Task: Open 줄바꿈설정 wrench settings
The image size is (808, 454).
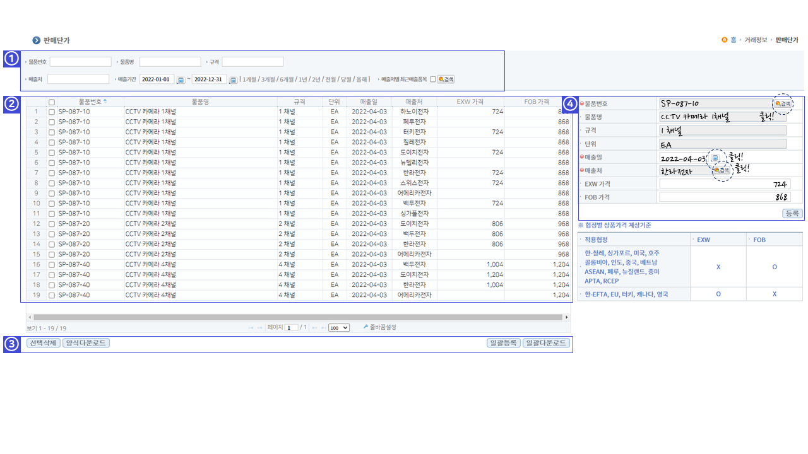Action: [379, 327]
